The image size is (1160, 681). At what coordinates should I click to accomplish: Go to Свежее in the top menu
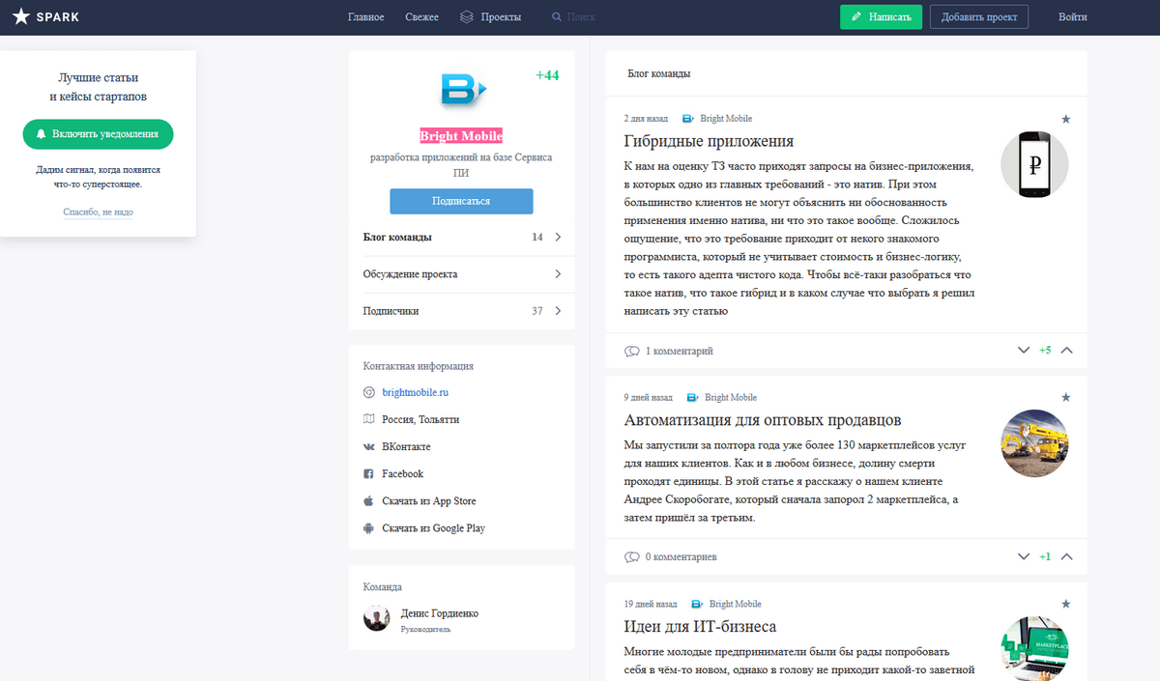pos(421,17)
